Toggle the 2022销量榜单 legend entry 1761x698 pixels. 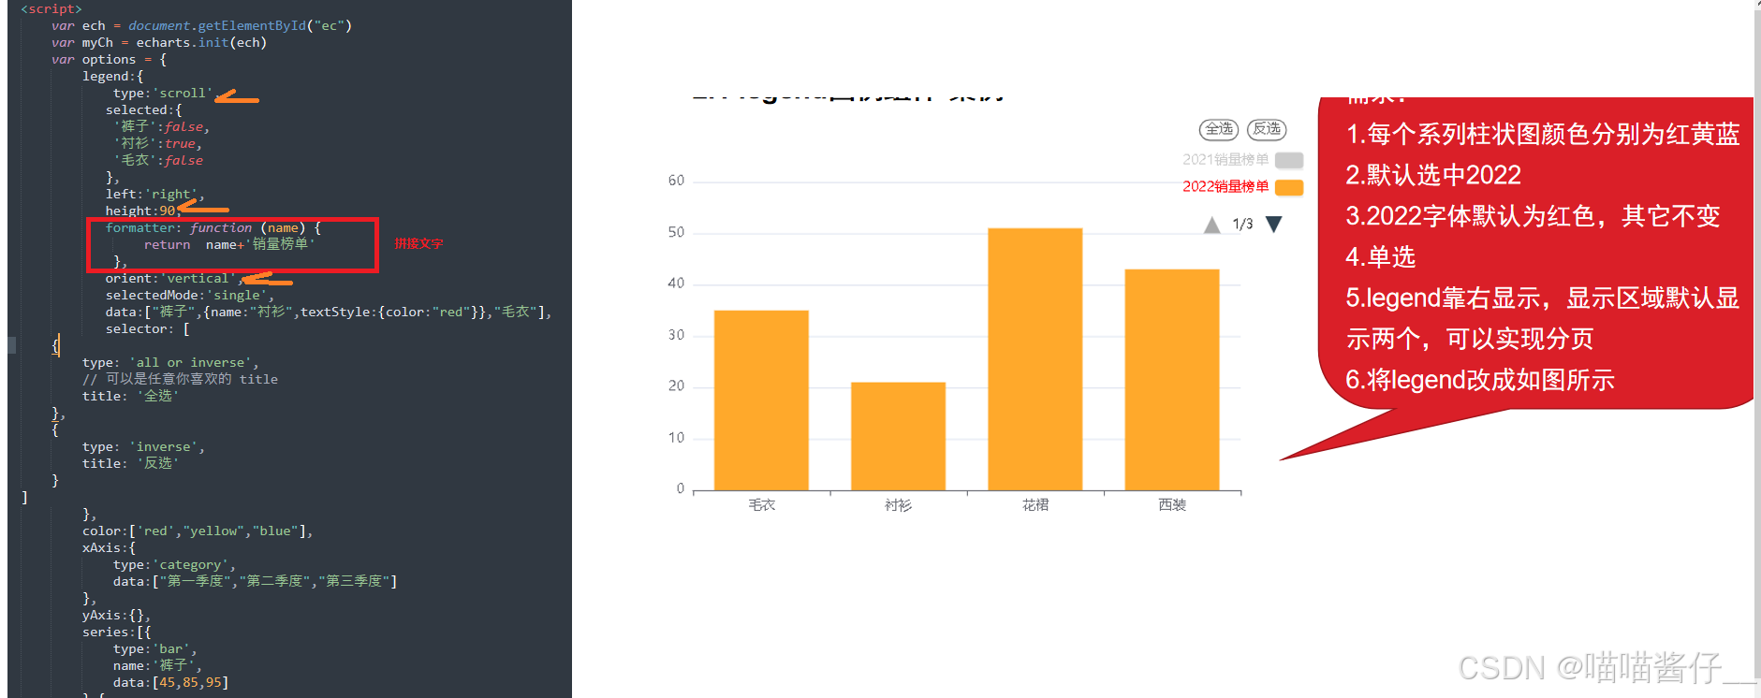1242,187
